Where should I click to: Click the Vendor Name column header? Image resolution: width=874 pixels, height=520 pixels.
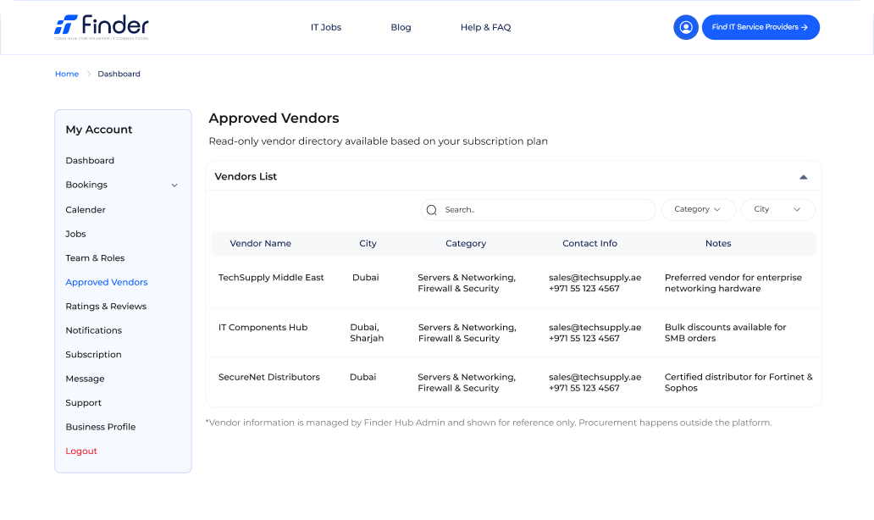click(x=260, y=244)
